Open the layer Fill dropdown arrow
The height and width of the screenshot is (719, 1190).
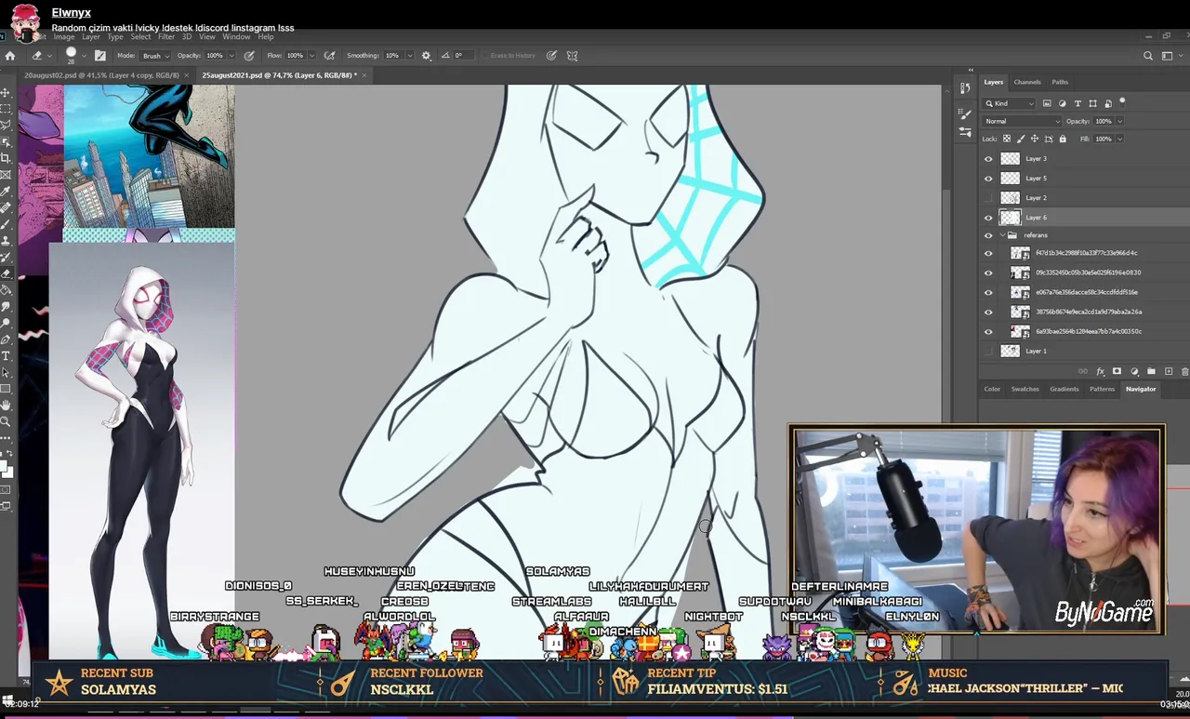pos(1118,139)
